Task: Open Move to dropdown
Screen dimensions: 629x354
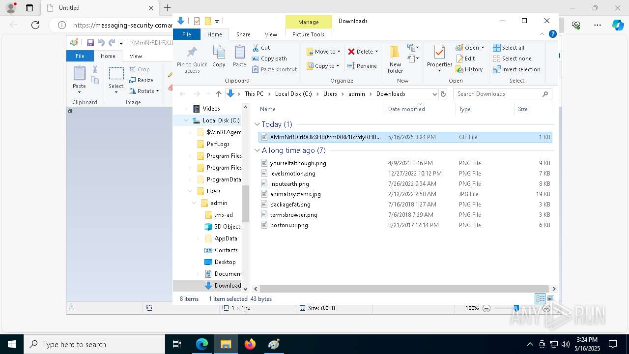Action: [323, 52]
